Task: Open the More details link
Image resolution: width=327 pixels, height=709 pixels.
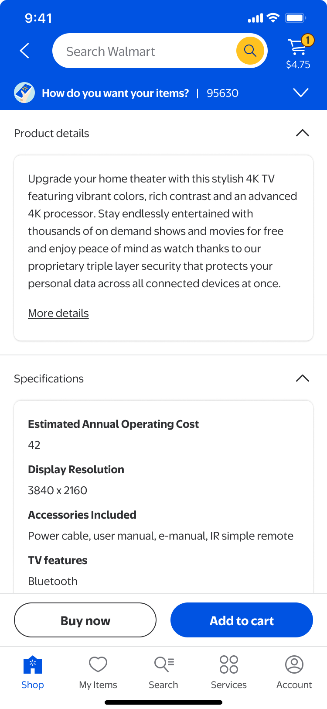Action: pos(58,313)
